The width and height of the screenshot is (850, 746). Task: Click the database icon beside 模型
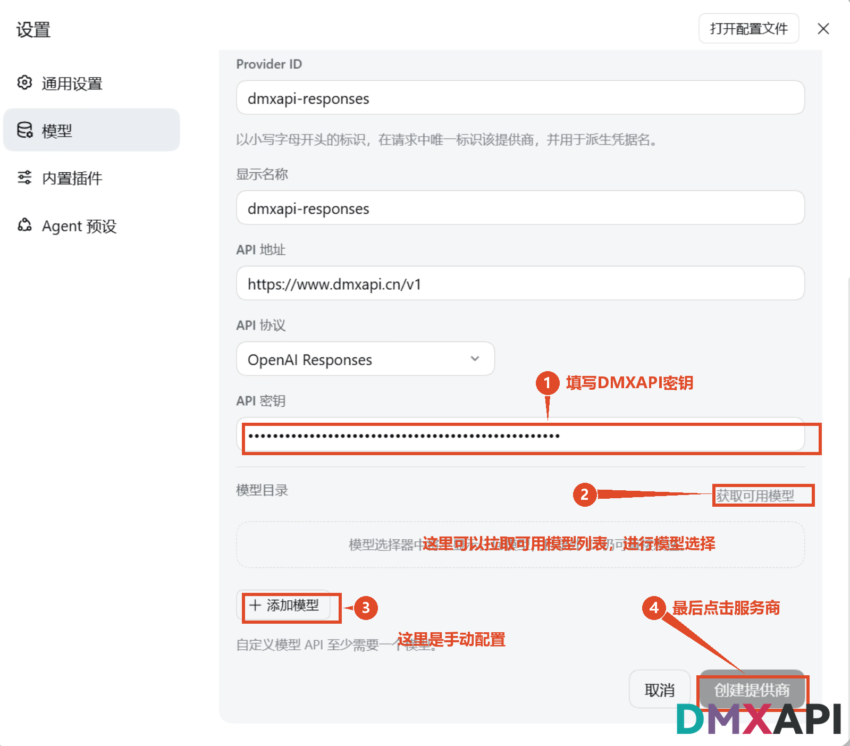click(x=24, y=130)
